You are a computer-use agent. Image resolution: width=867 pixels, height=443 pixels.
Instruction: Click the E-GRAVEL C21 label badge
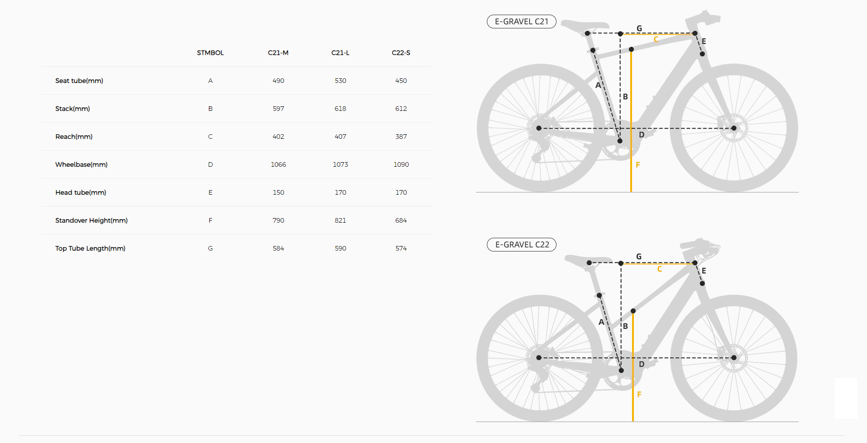click(521, 22)
